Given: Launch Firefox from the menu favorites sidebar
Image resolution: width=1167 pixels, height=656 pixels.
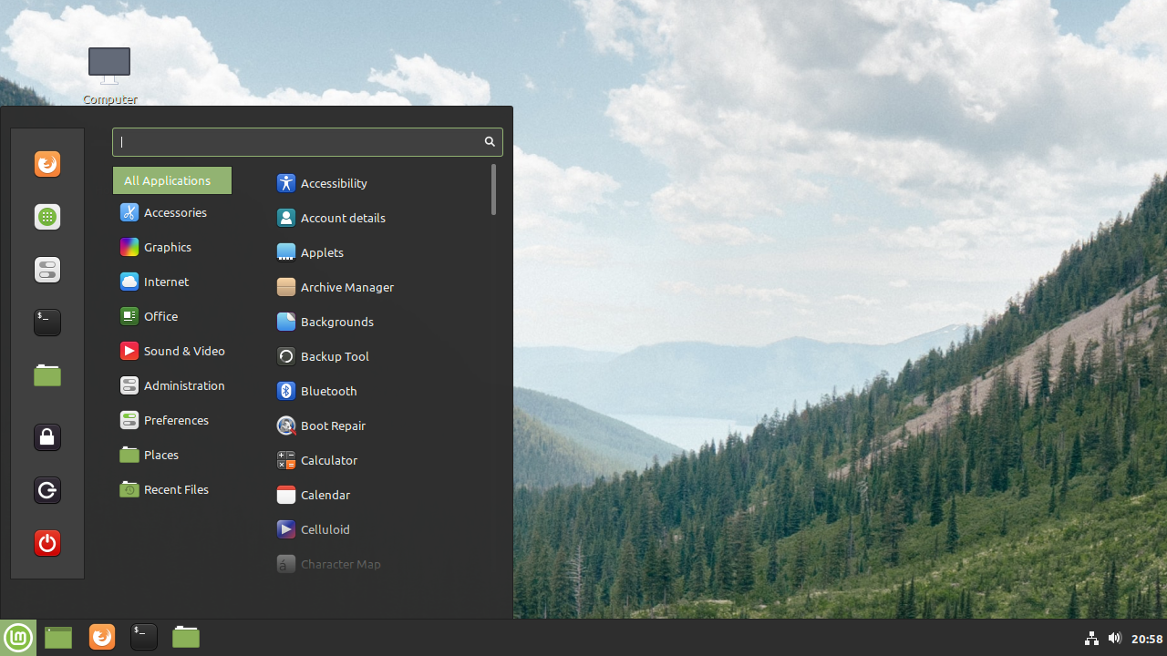Looking at the screenshot, I should [47, 164].
